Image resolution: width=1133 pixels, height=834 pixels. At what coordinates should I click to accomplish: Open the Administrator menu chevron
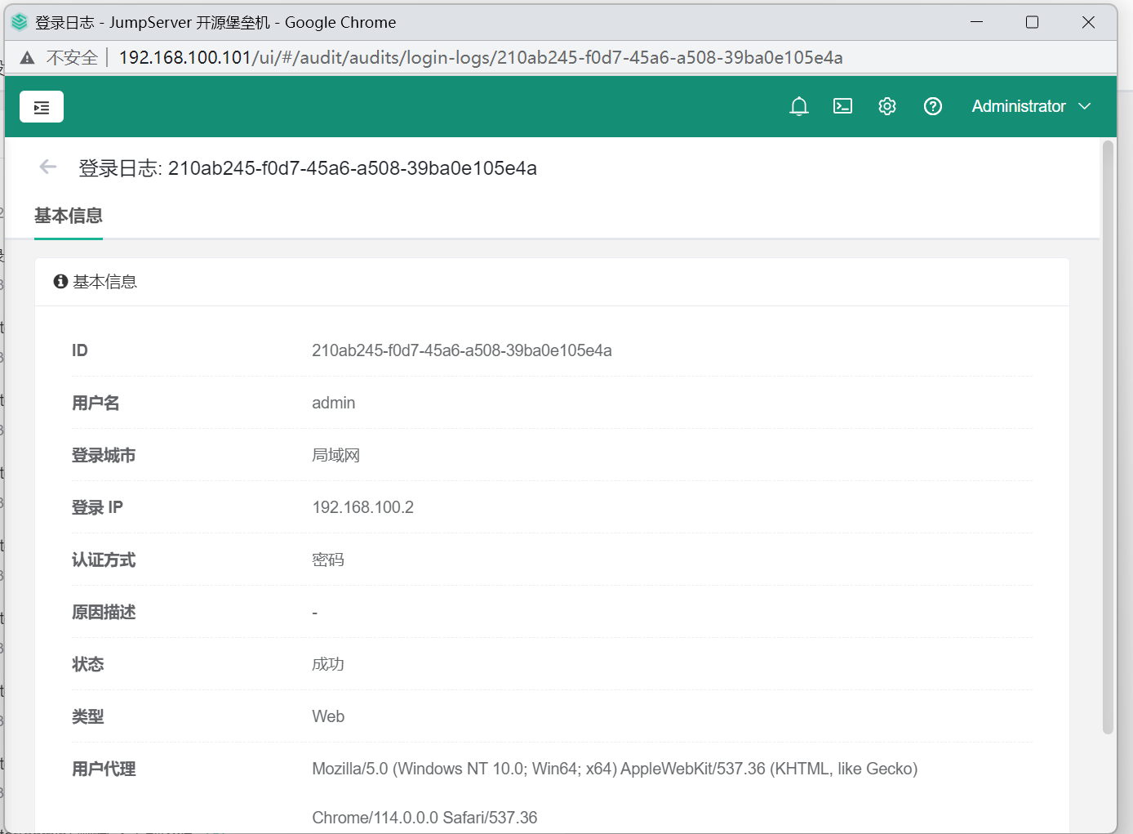coord(1086,106)
